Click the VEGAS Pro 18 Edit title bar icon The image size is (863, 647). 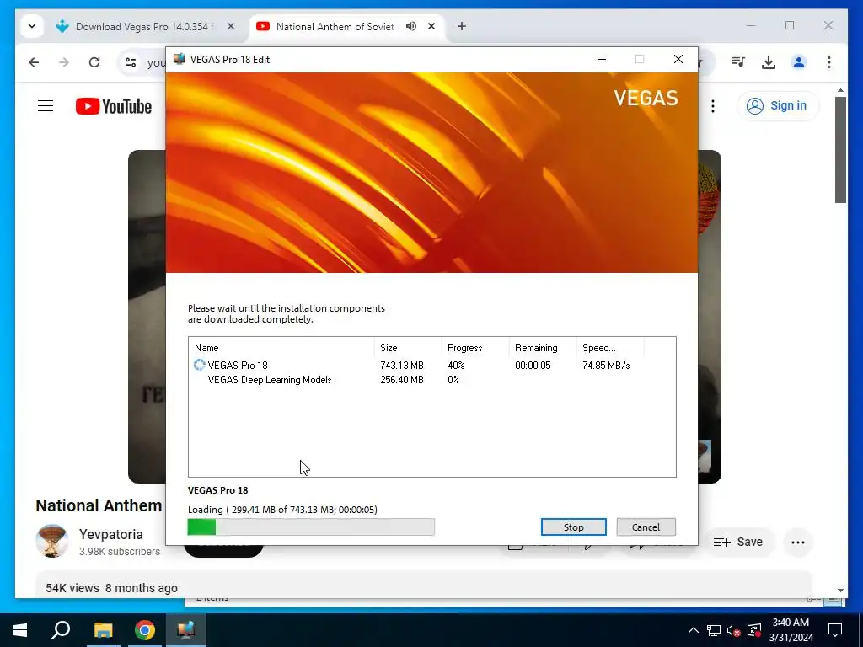[180, 59]
